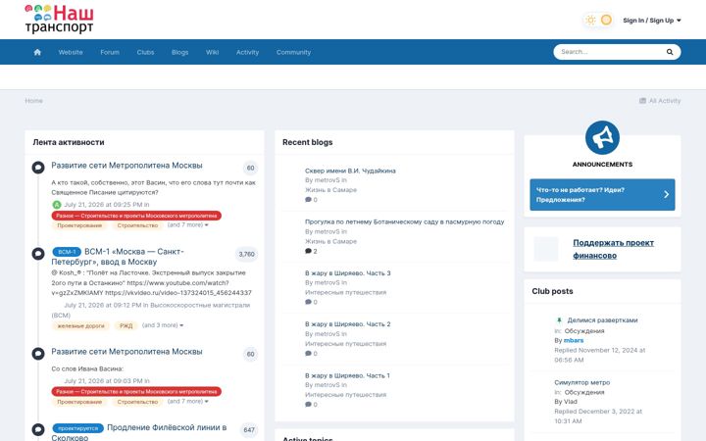Open club post 'Симулятор метро'
The image size is (706, 441).
point(582,382)
